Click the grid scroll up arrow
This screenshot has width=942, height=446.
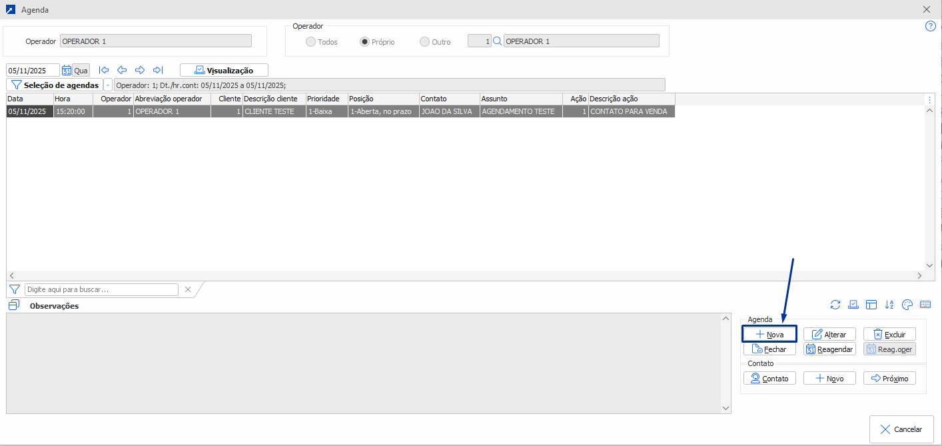[929, 111]
